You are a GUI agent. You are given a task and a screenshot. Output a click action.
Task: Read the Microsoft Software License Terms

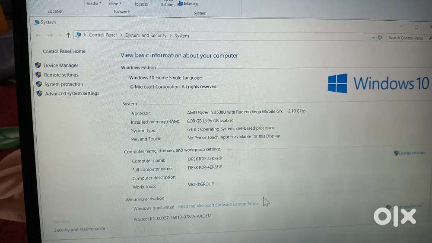pos(218,205)
